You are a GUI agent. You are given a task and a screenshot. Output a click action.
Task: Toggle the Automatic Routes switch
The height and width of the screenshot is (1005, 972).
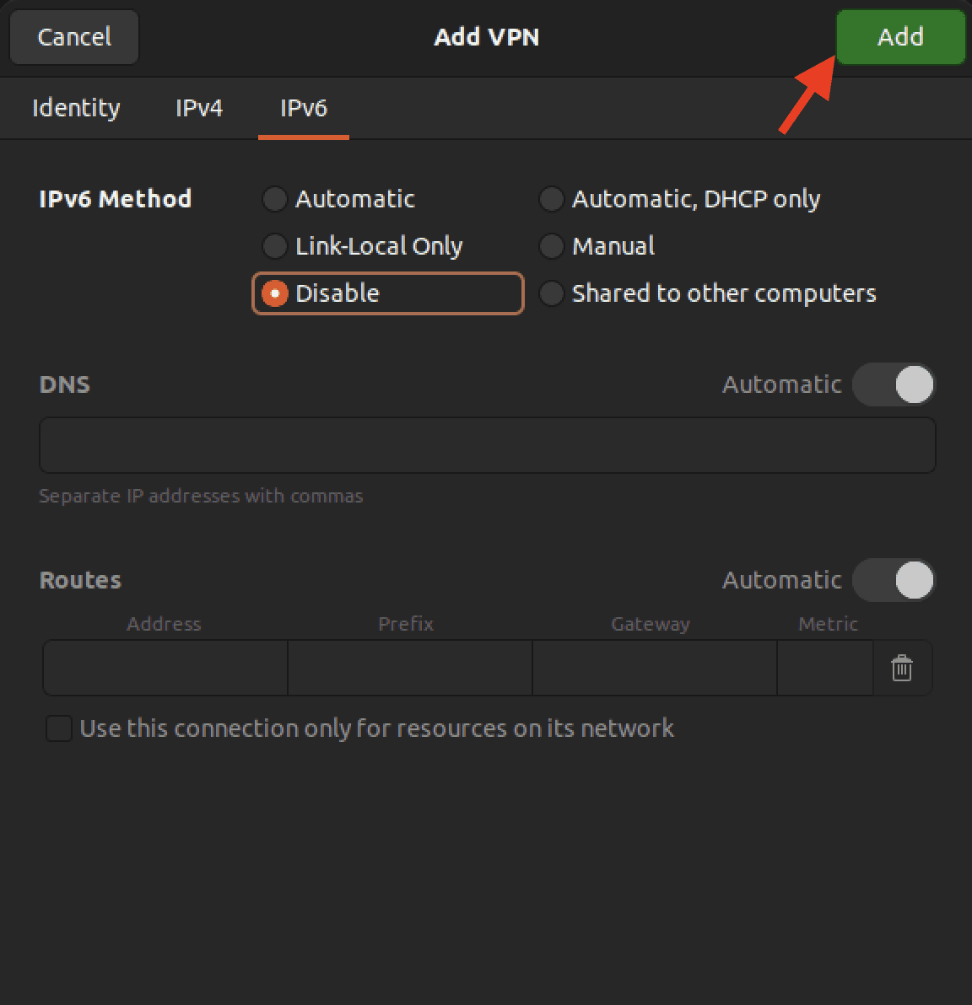(x=894, y=580)
